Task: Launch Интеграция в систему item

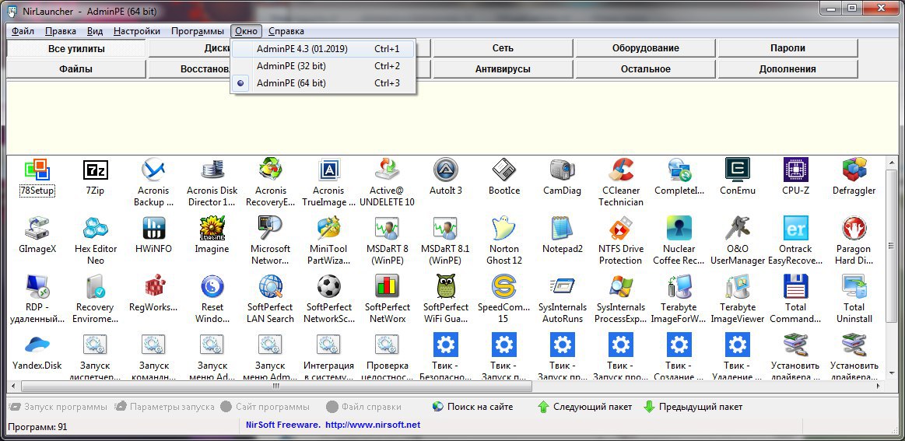Action: [329, 345]
